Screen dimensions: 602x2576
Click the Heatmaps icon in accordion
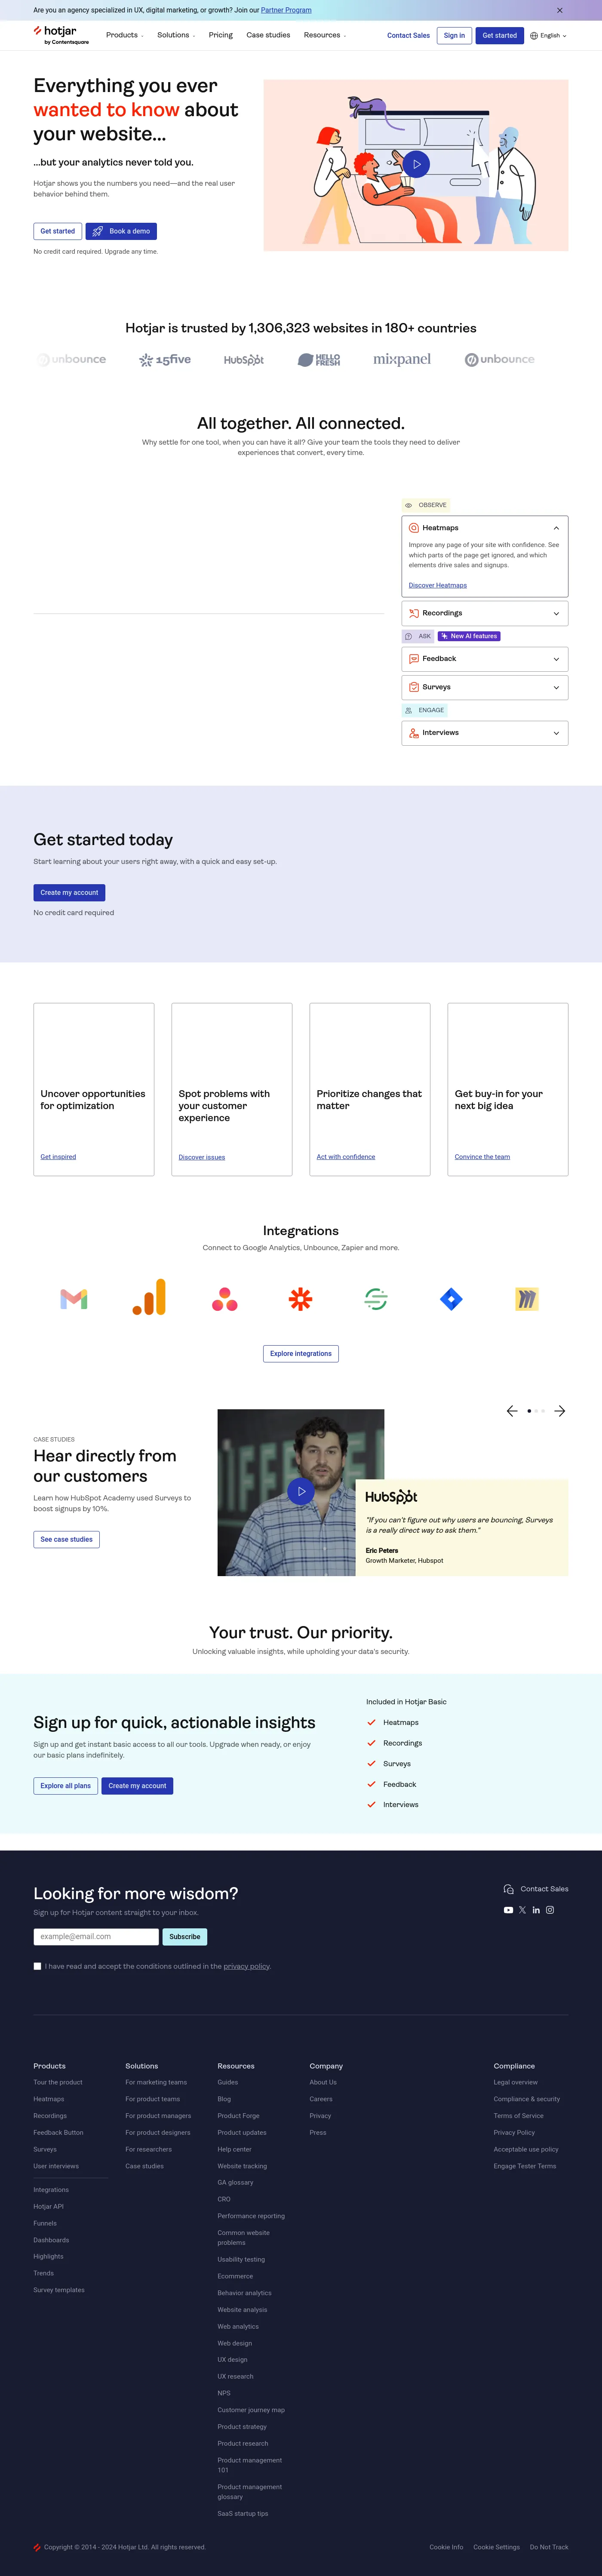pos(414,528)
